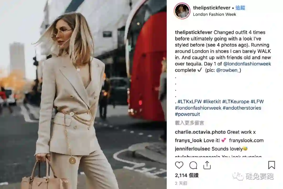The height and width of the screenshot is (189, 283).
Task: Save the post with the bookmark icon
Action: pyautogui.click(x=271, y=165)
